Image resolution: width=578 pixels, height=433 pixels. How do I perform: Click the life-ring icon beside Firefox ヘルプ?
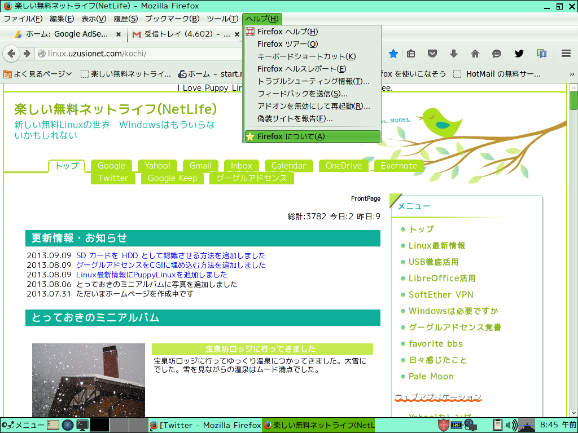point(250,32)
